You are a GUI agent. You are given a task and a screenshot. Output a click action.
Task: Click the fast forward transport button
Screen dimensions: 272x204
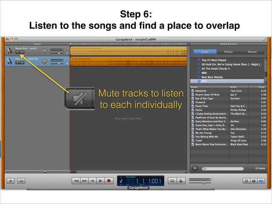pos(84,181)
